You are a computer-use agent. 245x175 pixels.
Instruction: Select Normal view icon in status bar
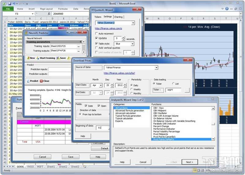[195, 170]
